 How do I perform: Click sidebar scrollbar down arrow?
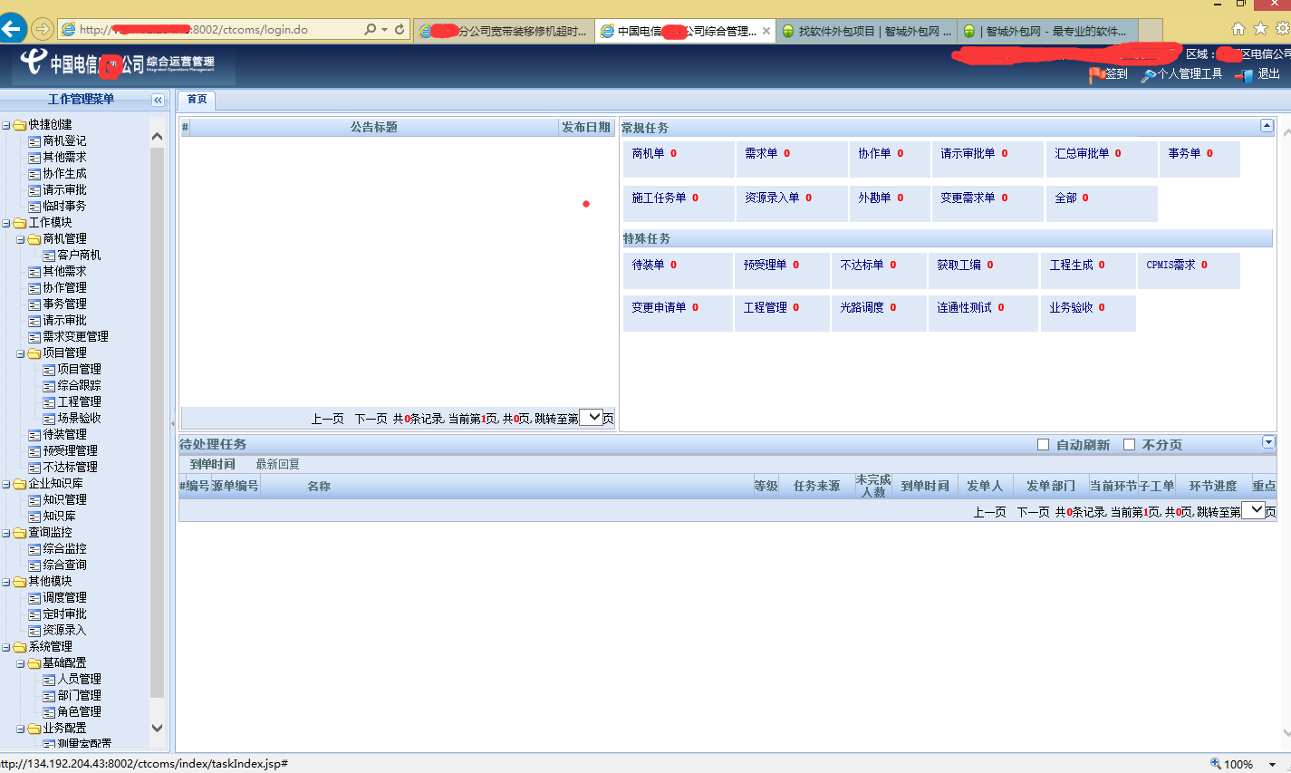tap(157, 728)
